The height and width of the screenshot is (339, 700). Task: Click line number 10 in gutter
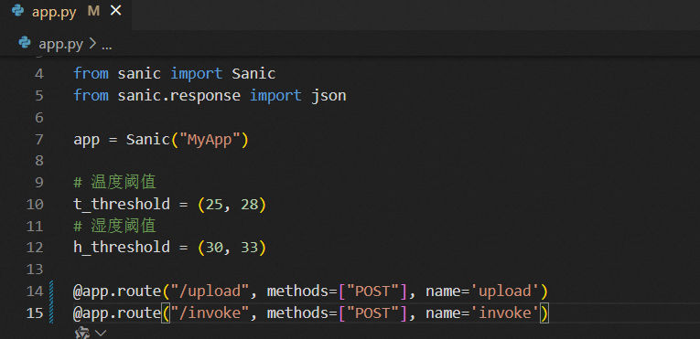pyautogui.click(x=35, y=205)
